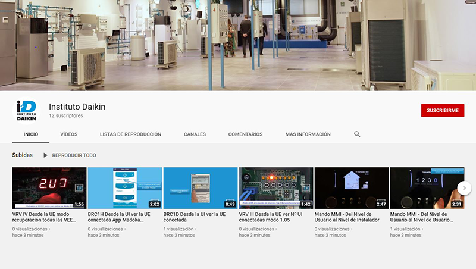This screenshot has width=476, height=269.
Task: Open the Comentarios tab
Action: pyautogui.click(x=245, y=134)
